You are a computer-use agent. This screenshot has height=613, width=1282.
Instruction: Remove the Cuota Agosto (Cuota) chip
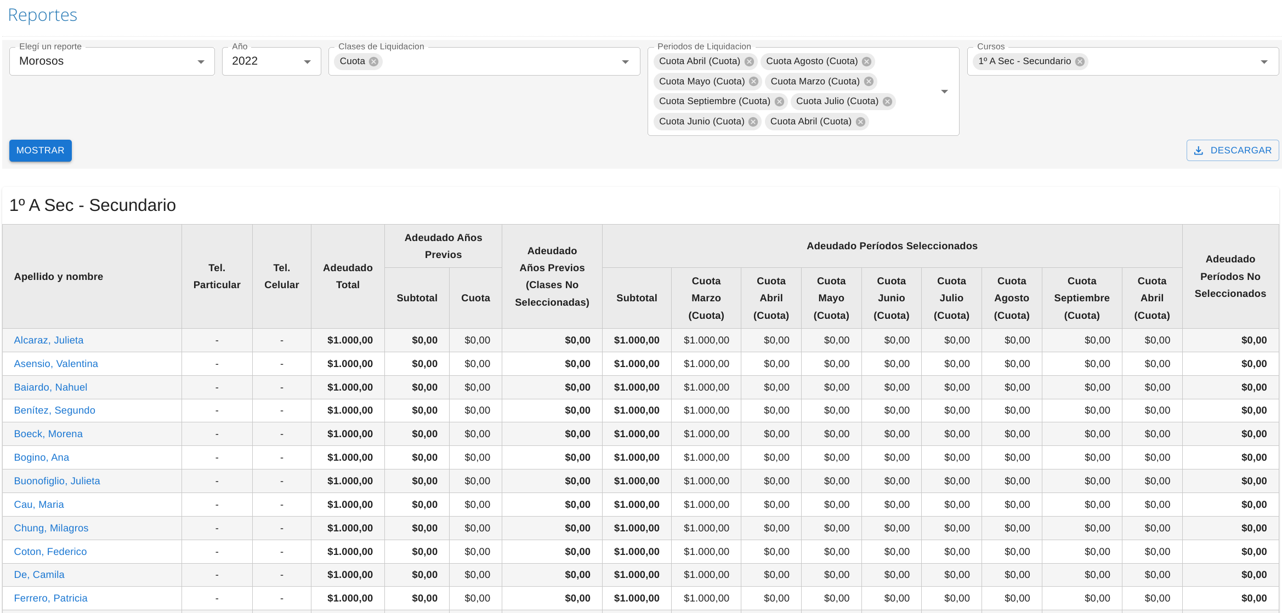coord(866,61)
